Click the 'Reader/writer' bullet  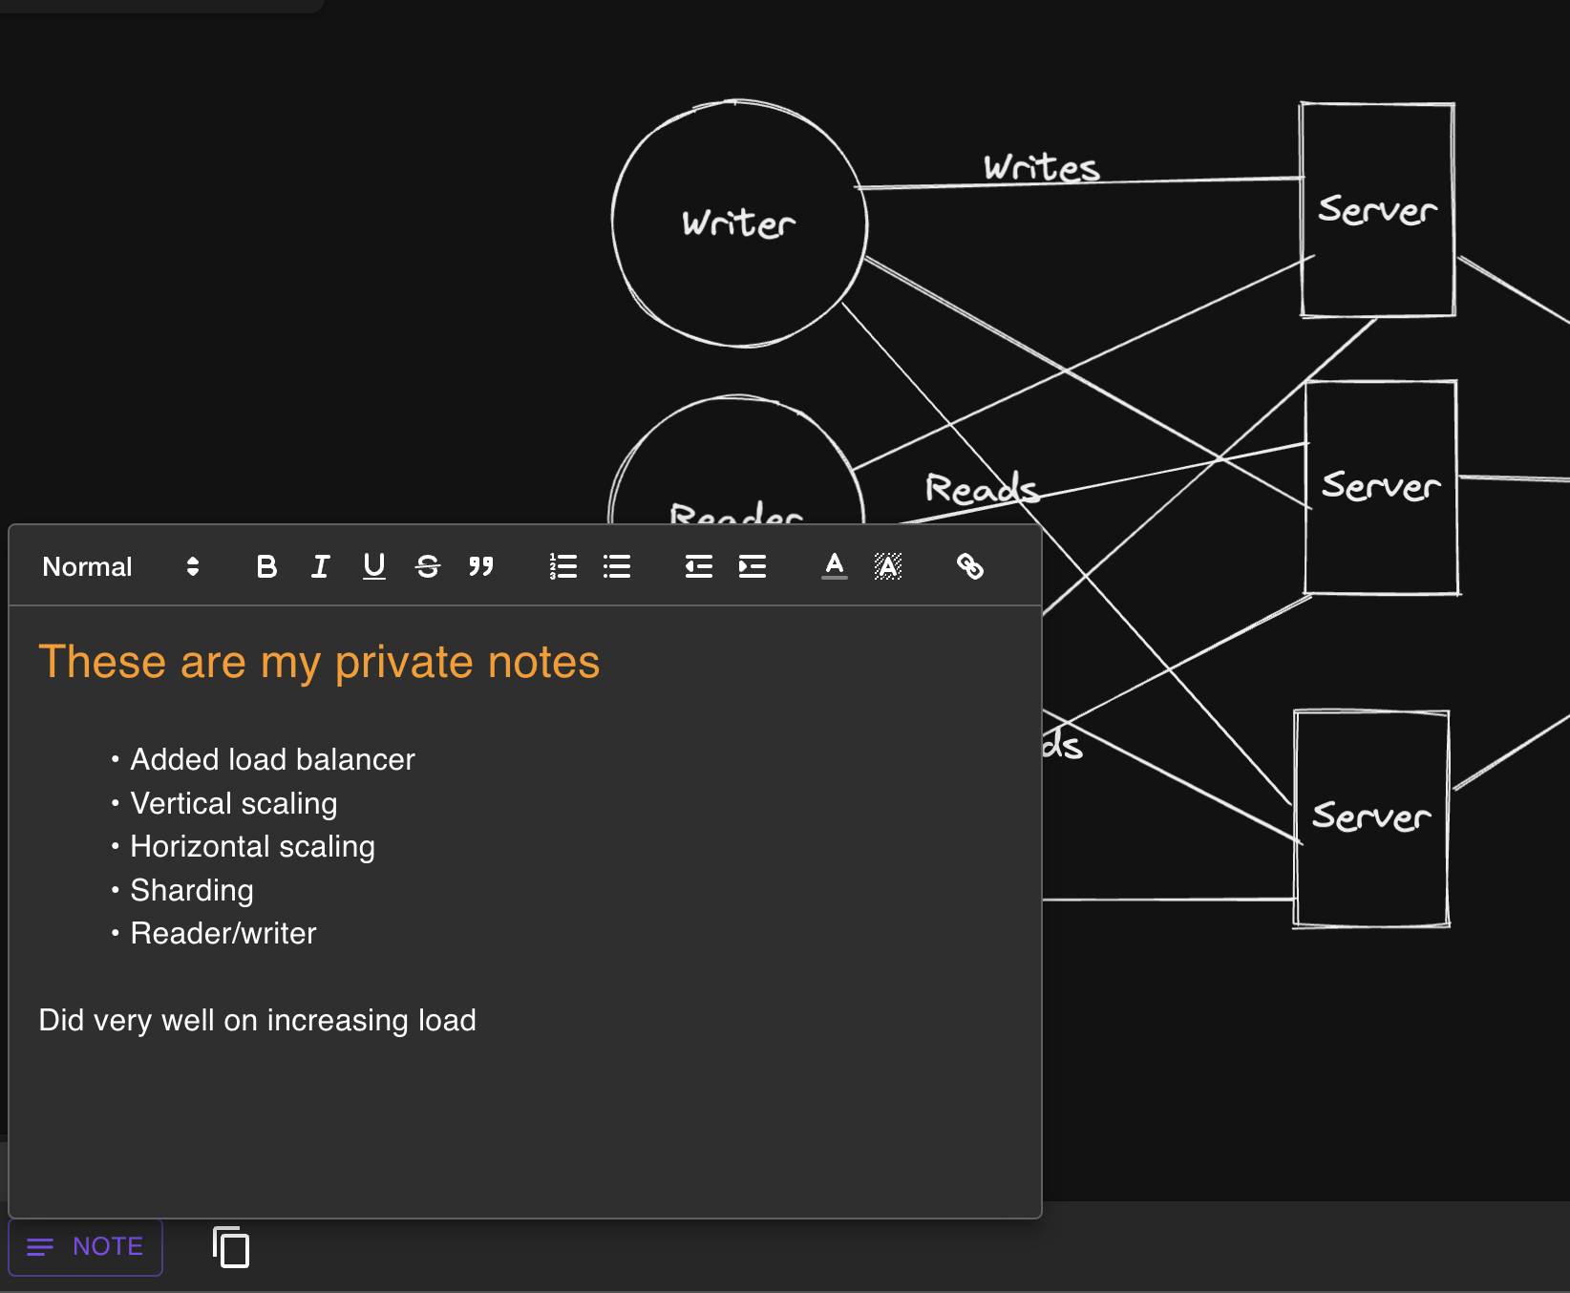click(223, 933)
